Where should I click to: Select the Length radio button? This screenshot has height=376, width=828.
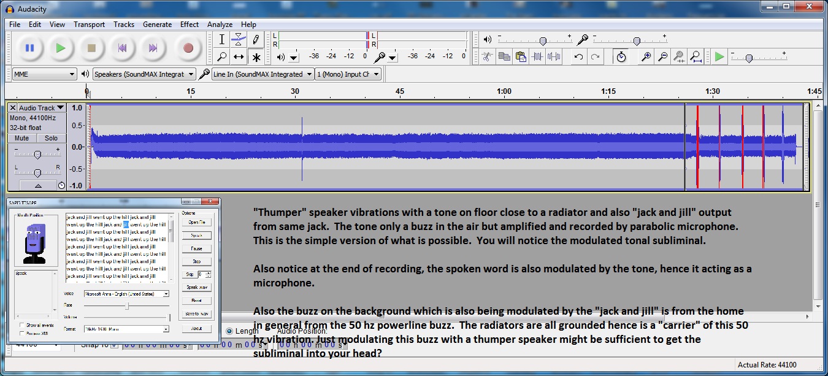click(x=229, y=331)
